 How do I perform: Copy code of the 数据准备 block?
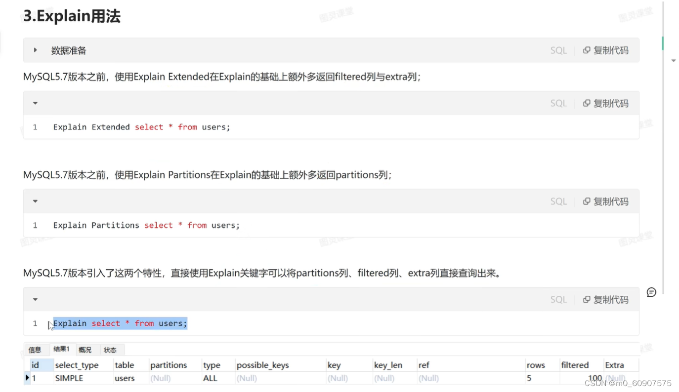[606, 50]
